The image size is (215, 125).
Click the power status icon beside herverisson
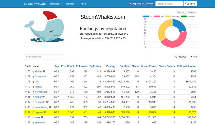click(33, 92)
